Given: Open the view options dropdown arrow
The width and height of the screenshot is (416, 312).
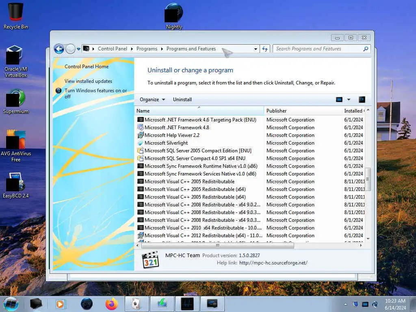Looking at the screenshot, I should point(349,100).
